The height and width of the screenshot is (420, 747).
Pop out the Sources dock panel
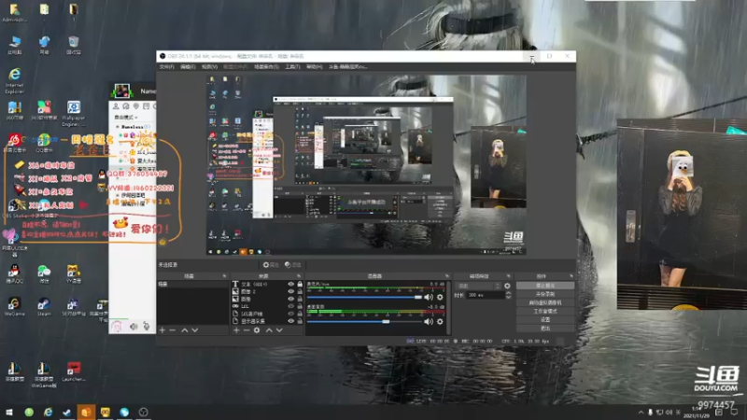(299, 275)
